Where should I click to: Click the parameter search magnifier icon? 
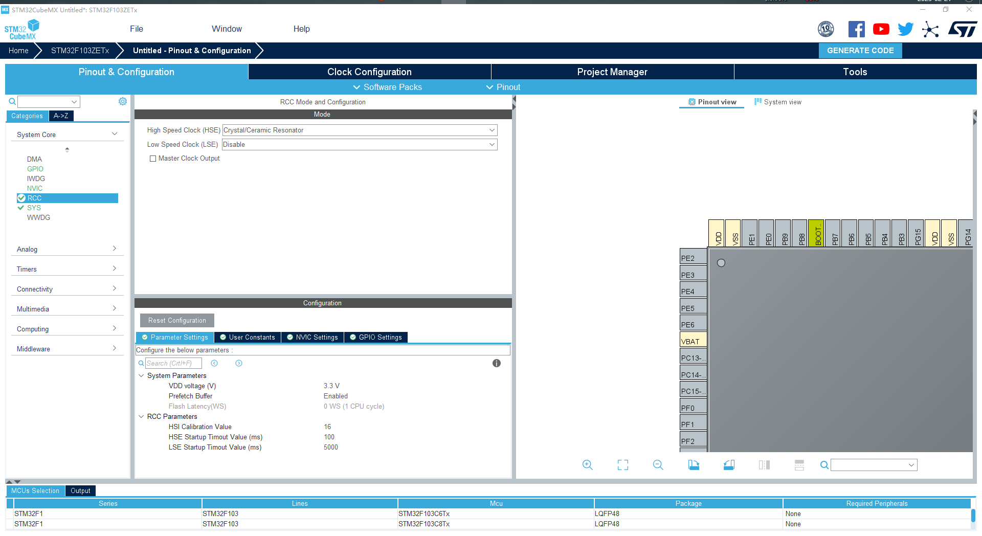point(141,363)
